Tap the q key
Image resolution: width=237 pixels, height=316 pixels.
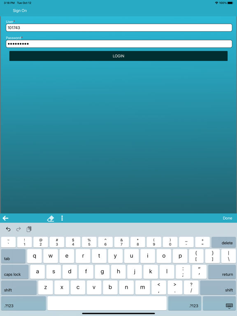click(x=35, y=256)
